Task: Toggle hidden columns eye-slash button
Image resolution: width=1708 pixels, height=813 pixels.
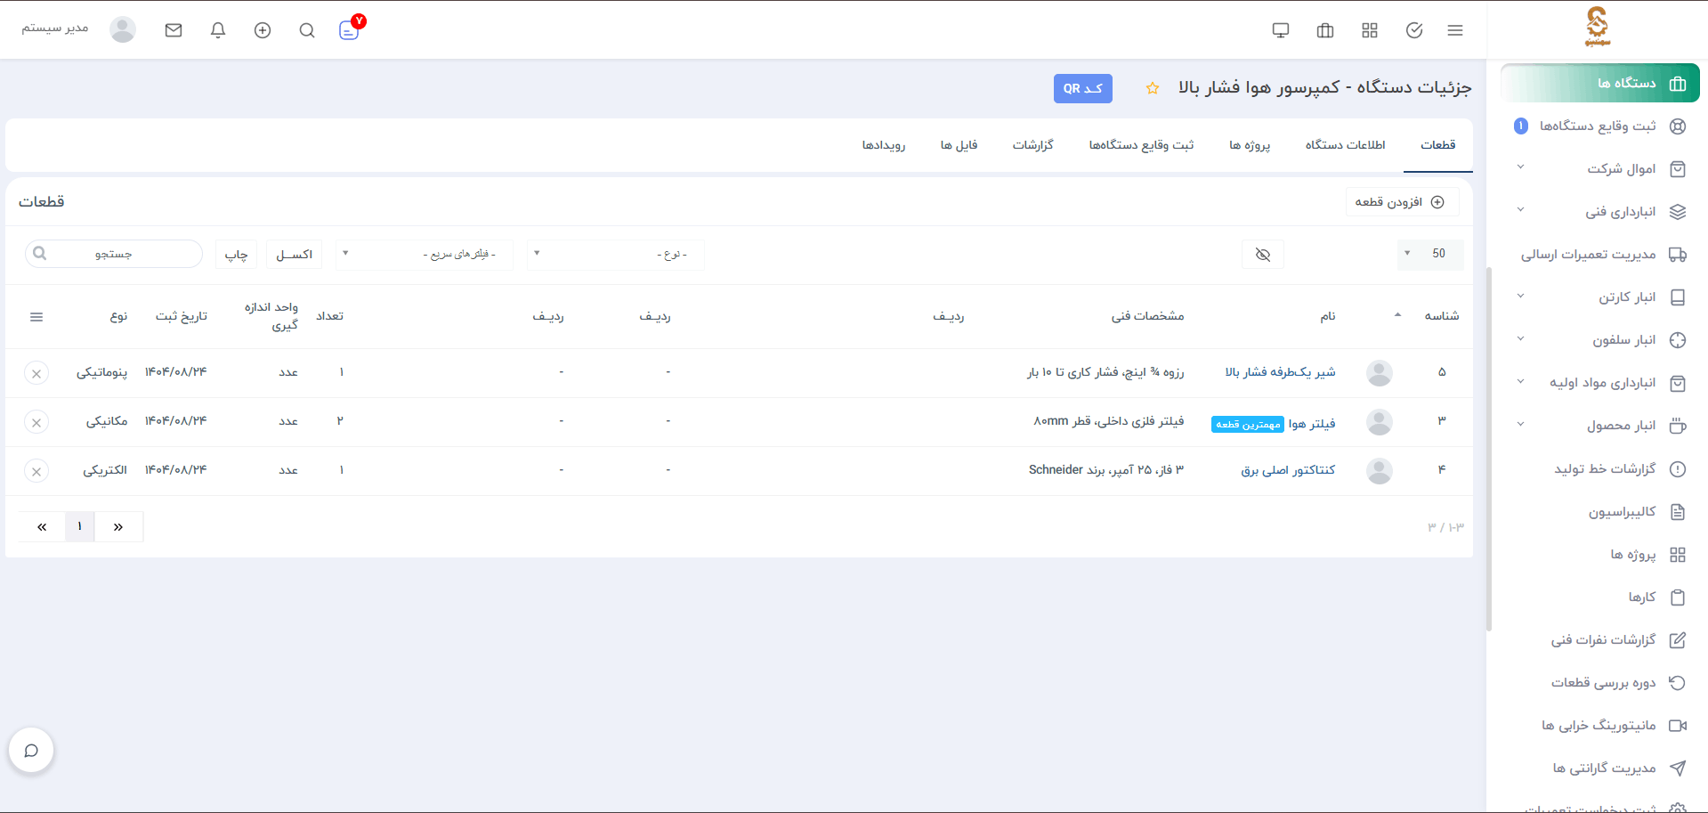Action: (1263, 255)
